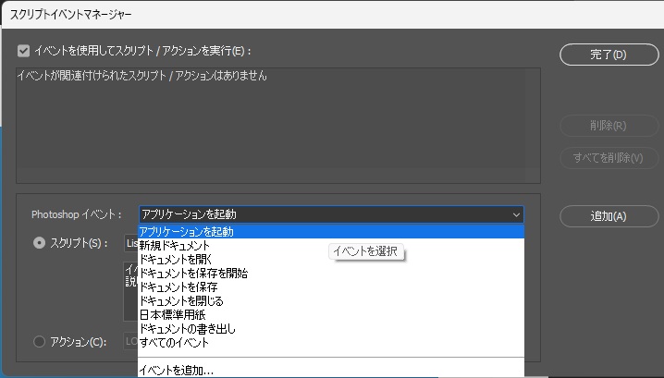Select the スクリプト(S) radio button
This screenshot has width=664, height=378.
[x=39, y=243]
